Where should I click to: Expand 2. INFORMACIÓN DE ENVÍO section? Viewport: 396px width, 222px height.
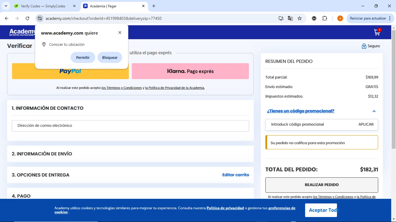[130, 154]
